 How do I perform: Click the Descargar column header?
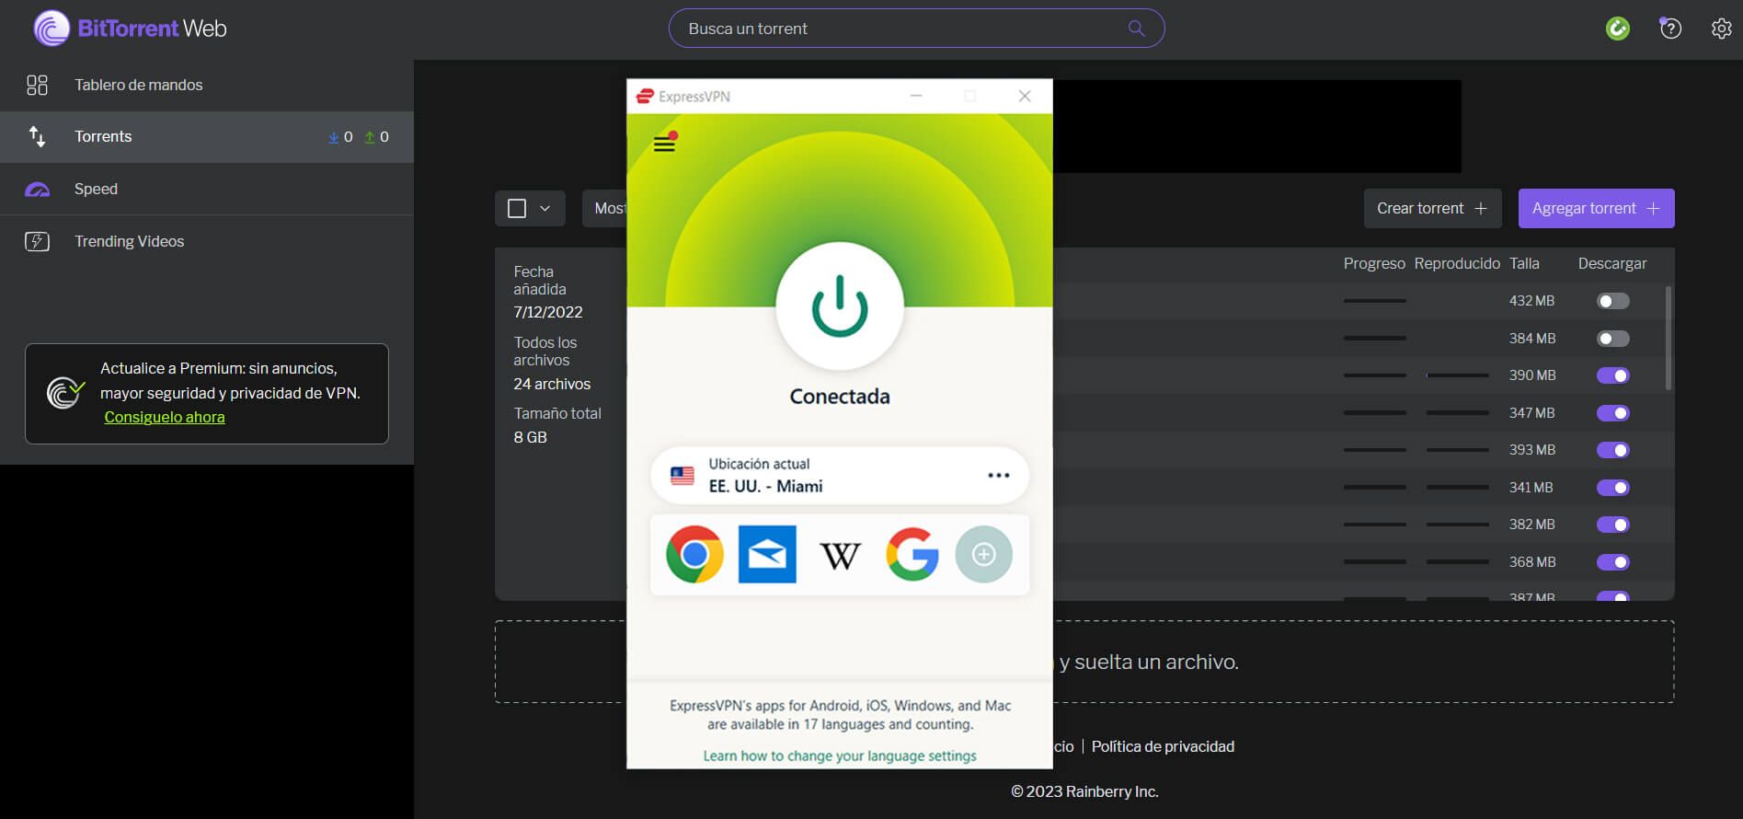point(1611,263)
